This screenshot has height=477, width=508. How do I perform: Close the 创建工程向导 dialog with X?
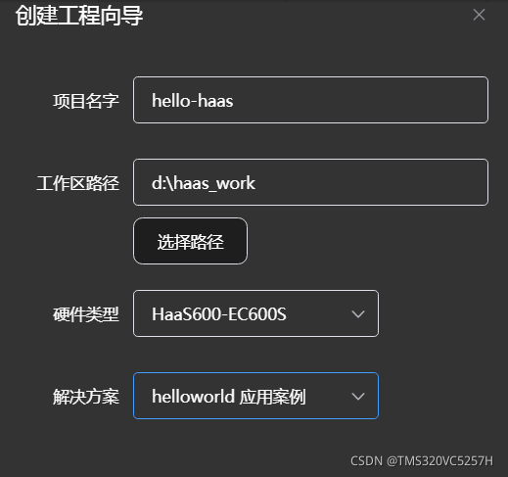(479, 15)
